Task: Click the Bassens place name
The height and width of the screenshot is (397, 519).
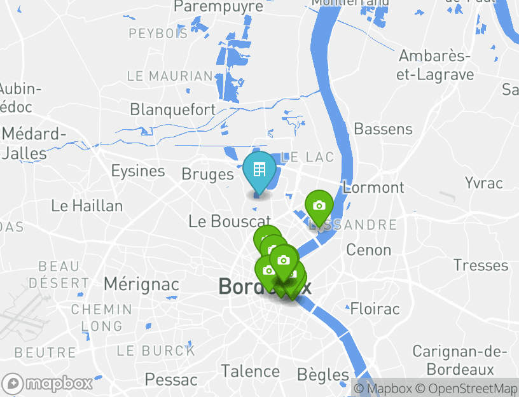Action: click(384, 129)
